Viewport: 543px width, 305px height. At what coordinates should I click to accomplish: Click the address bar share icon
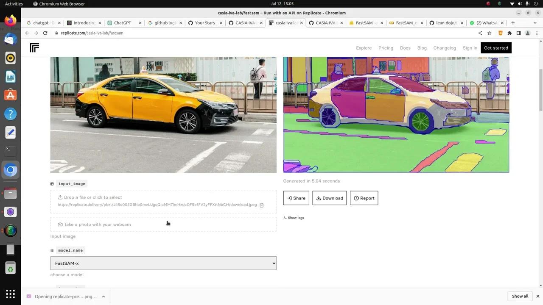click(480, 33)
